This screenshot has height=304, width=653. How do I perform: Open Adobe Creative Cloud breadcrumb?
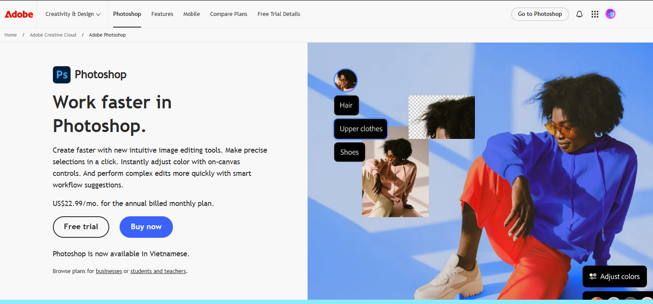point(53,35)
